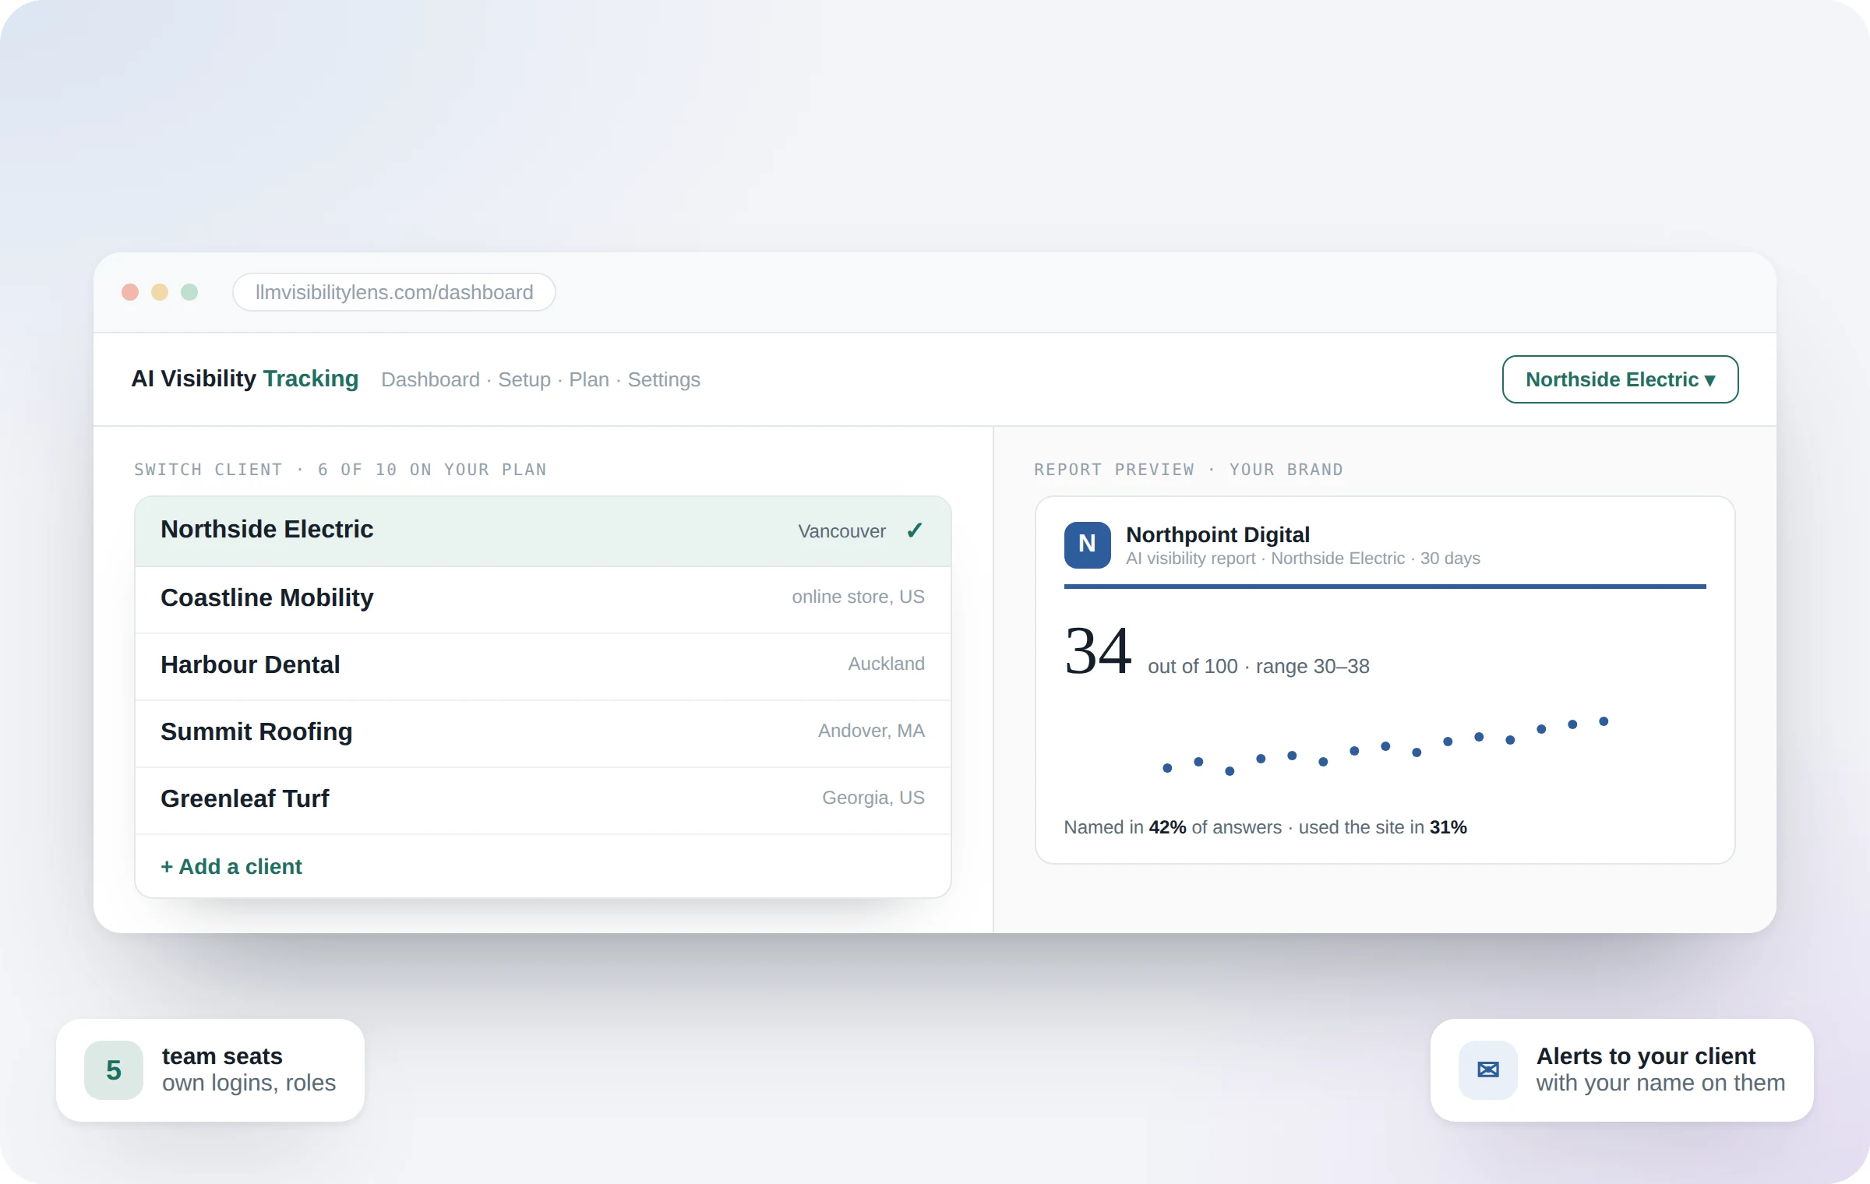Click the 'Andover, MA' location label
1870x1184 pixels.
pos(871,731)
